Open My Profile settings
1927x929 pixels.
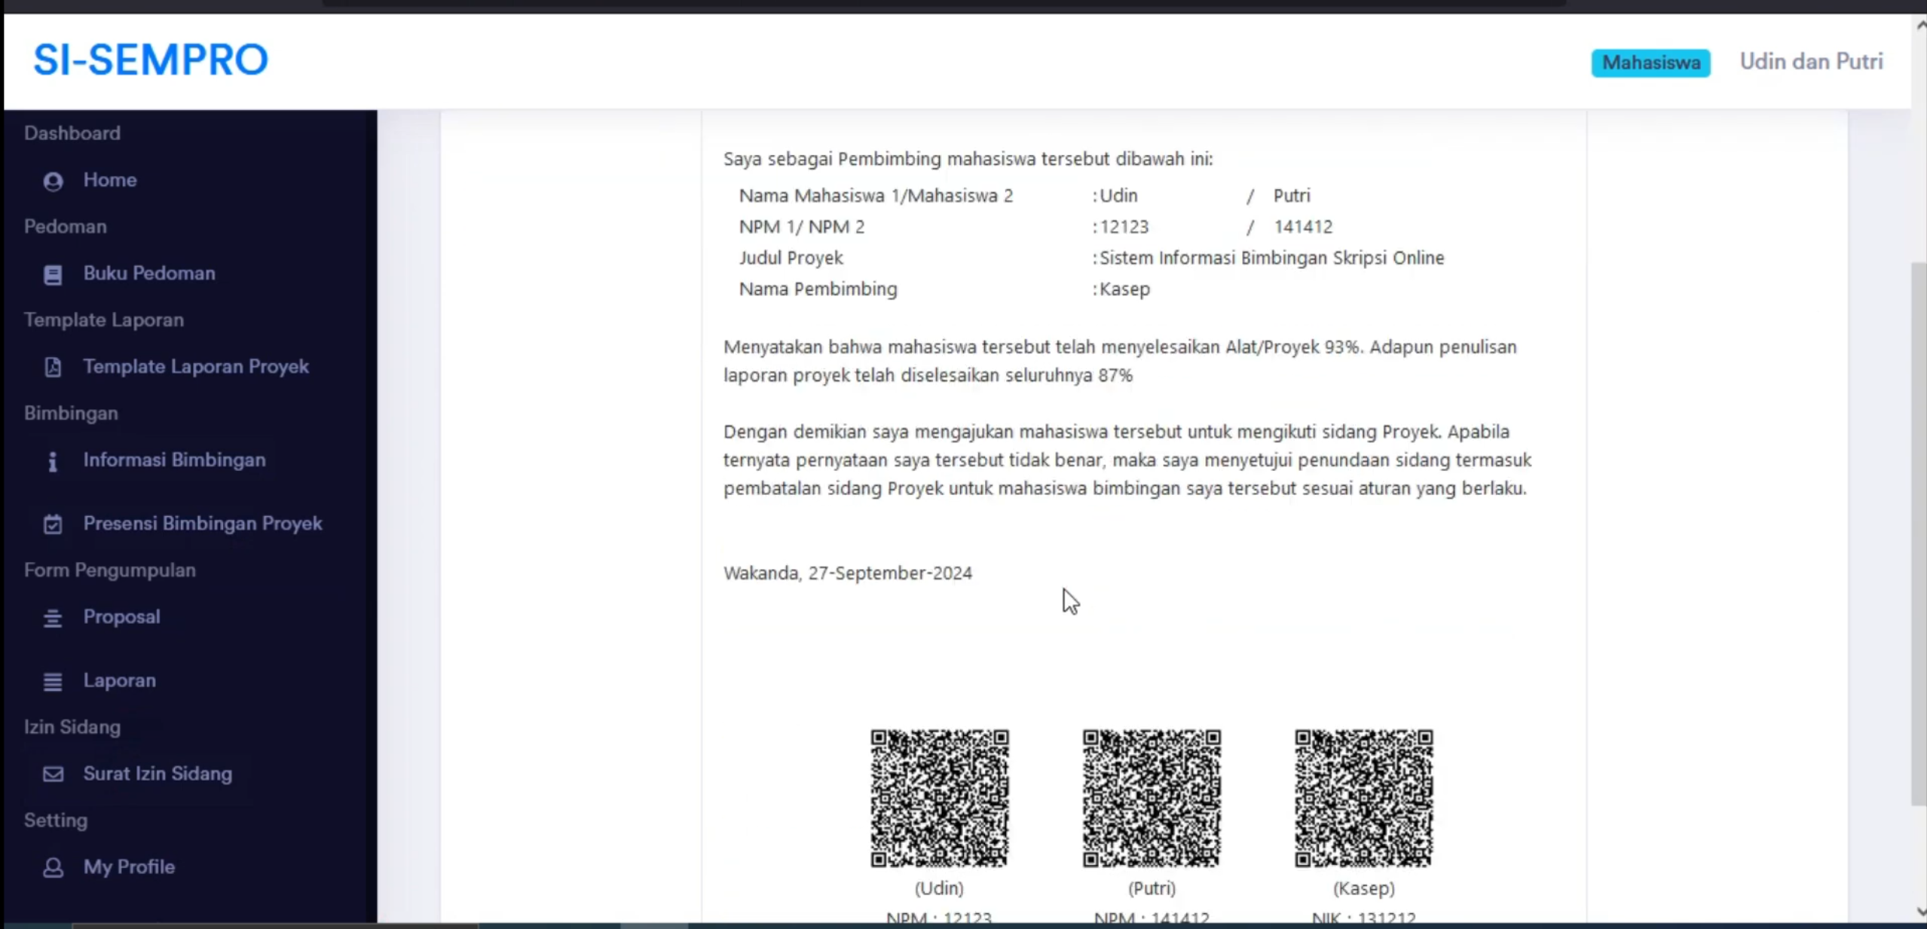(x=129, y=867)
